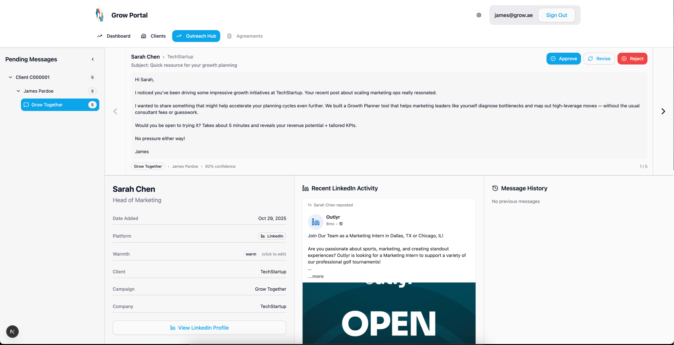Click the Outlyr LinkedIn avatar icon

tap(316, 222)
